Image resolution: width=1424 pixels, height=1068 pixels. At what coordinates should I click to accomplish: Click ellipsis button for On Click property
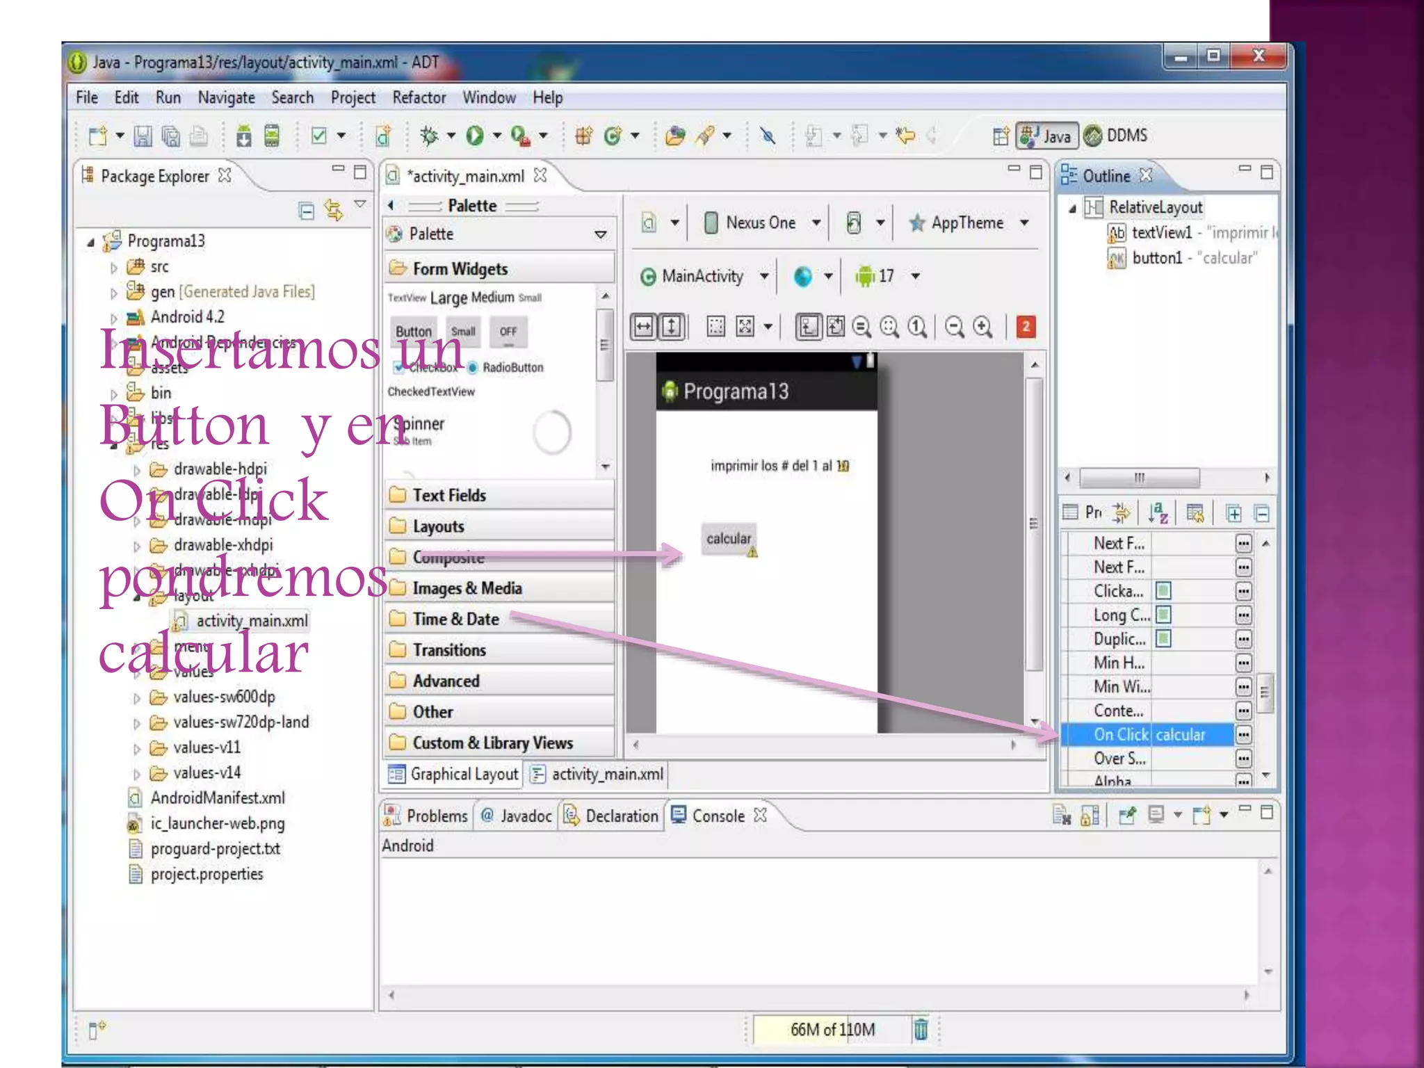tap(1243, 734)
